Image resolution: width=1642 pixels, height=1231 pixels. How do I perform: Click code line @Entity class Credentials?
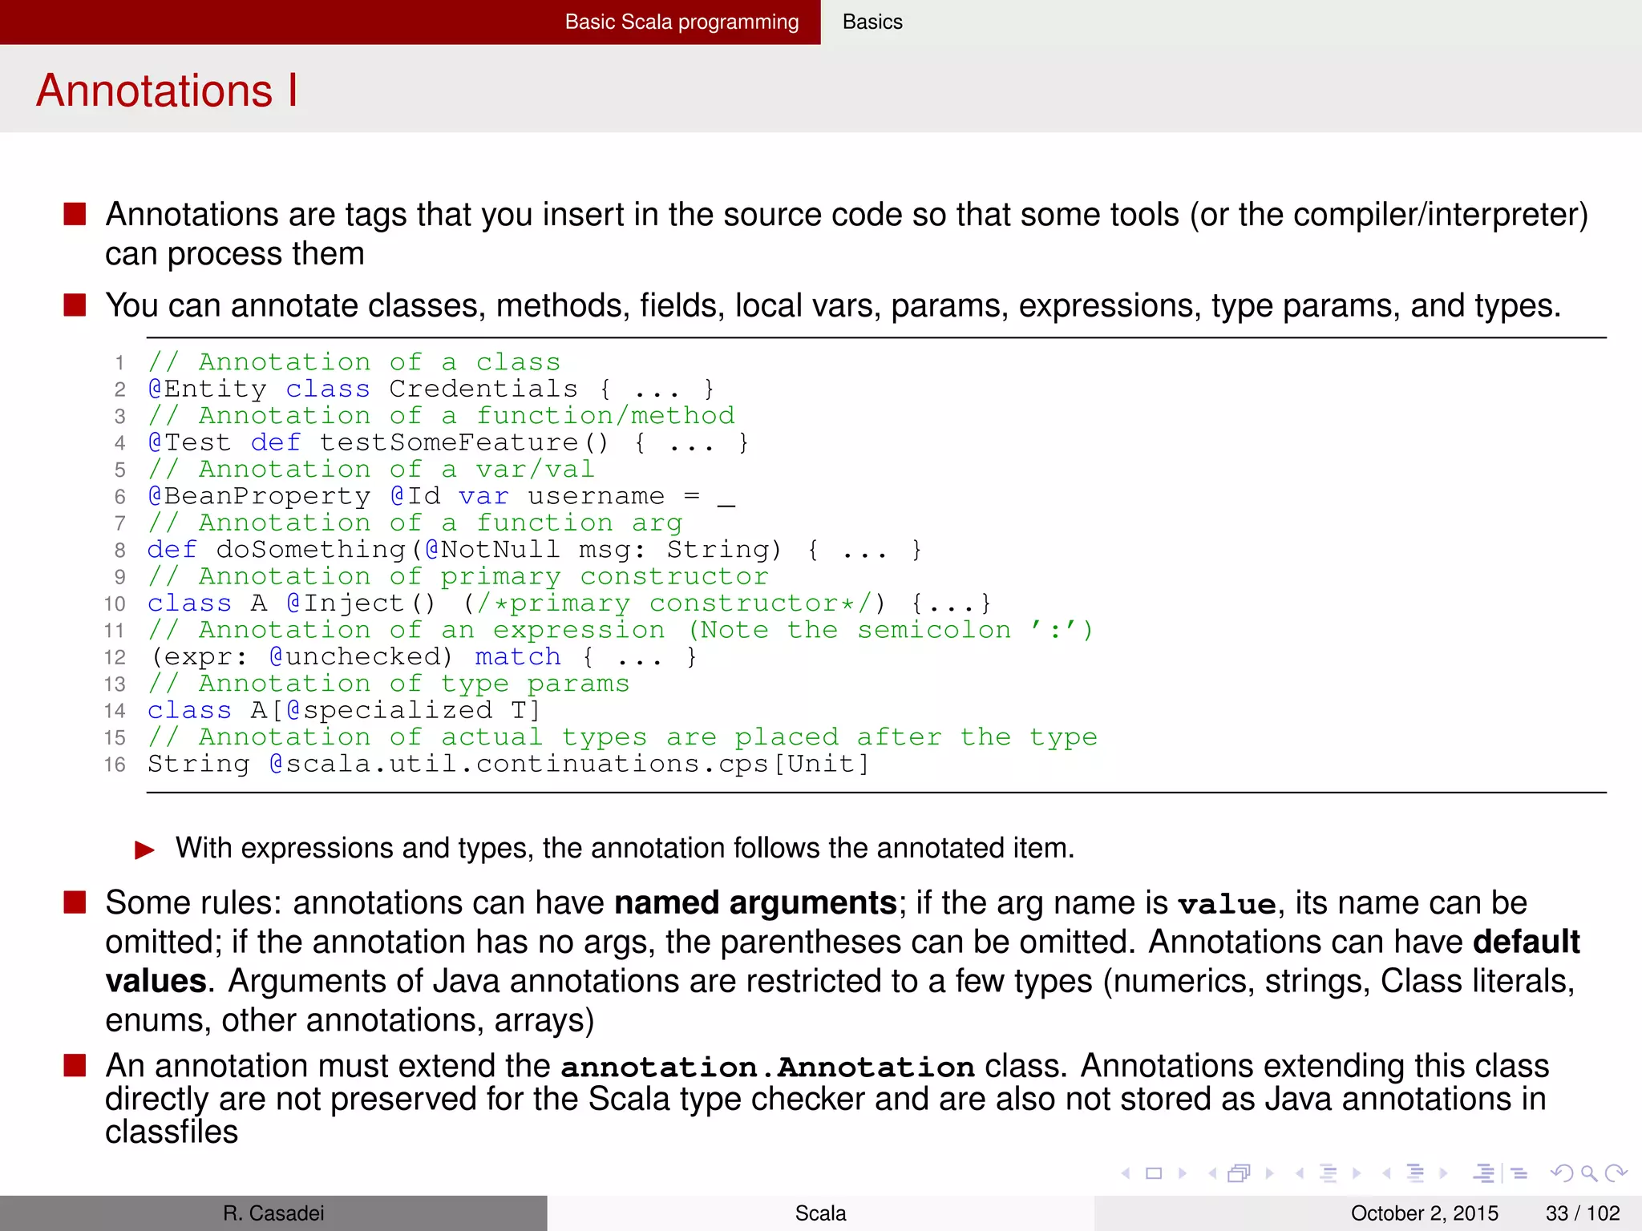point(431,389)
